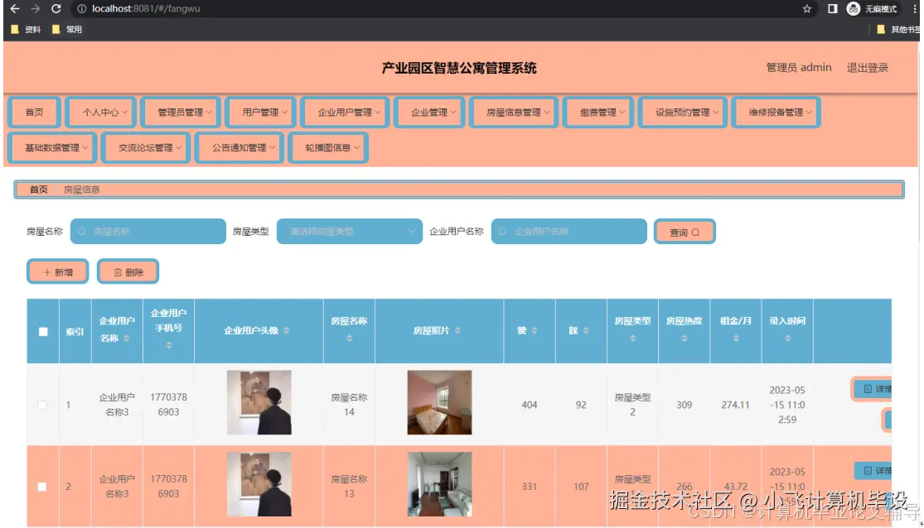
Task: Sort by 房屋照片 column sort icon
Action: (x=457, y=331)
